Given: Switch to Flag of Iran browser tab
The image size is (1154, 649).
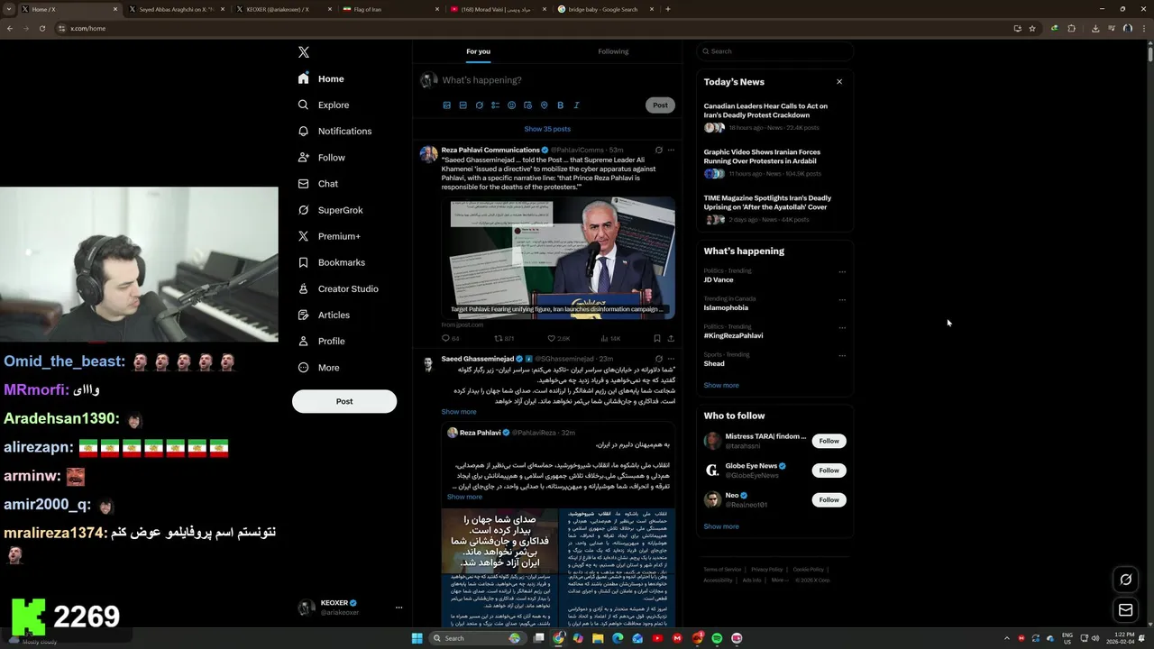Looking at the screenshot, I should coord(389,9).
